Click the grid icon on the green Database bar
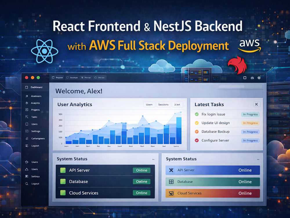 point(171,182)
